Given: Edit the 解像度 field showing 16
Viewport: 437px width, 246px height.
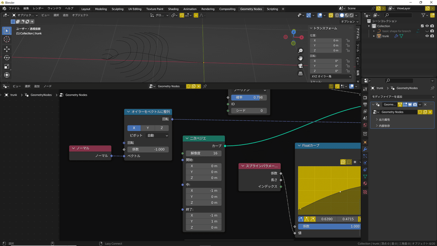Looking at the screenshot, I should (204, 153).
